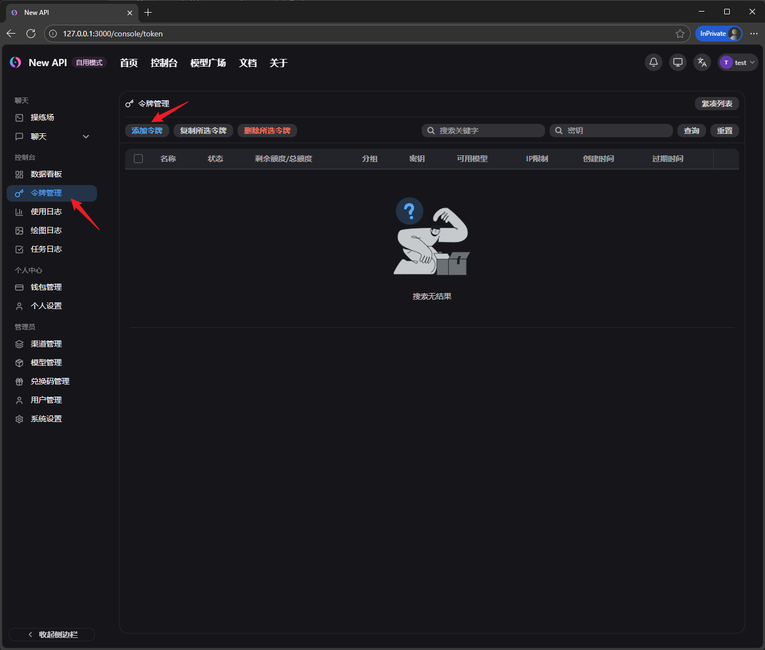This screenshot has width=765, height=650.
Task: Click the bookmark star icon in address bar
Action: click(680, 34)
